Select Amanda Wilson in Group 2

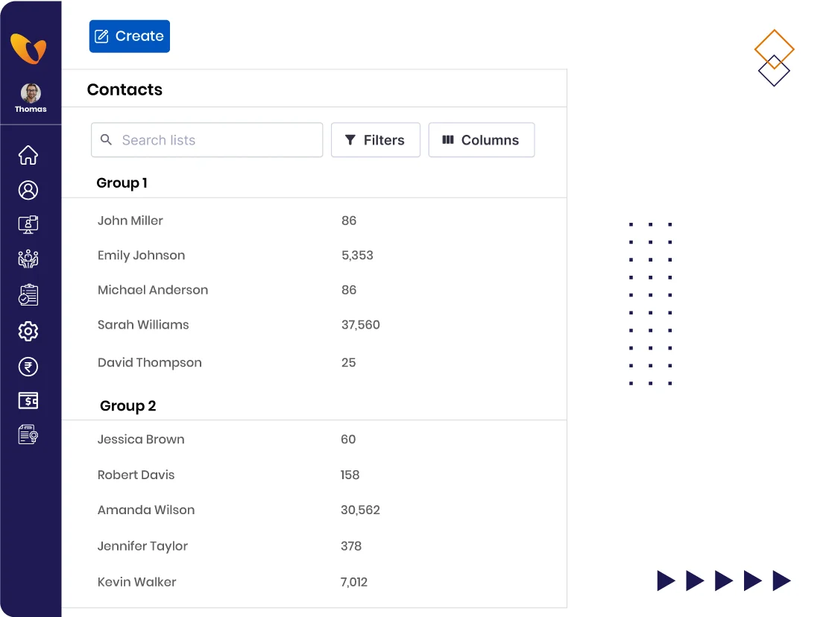tap(146, 510)
